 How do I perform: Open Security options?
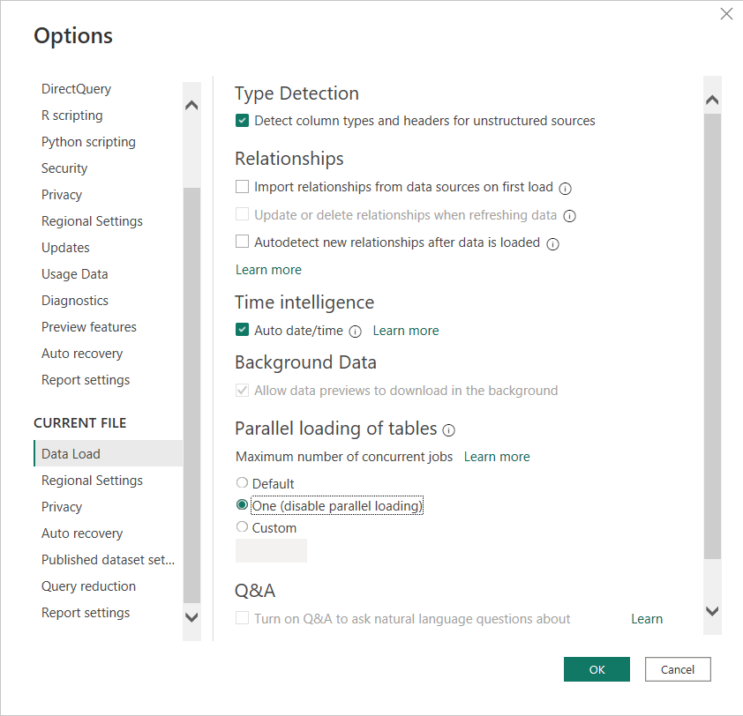point(64,168)
